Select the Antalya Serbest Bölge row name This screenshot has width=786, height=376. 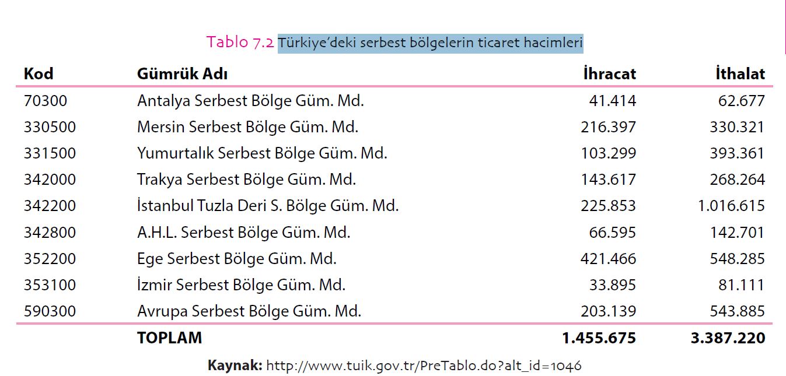250,101
